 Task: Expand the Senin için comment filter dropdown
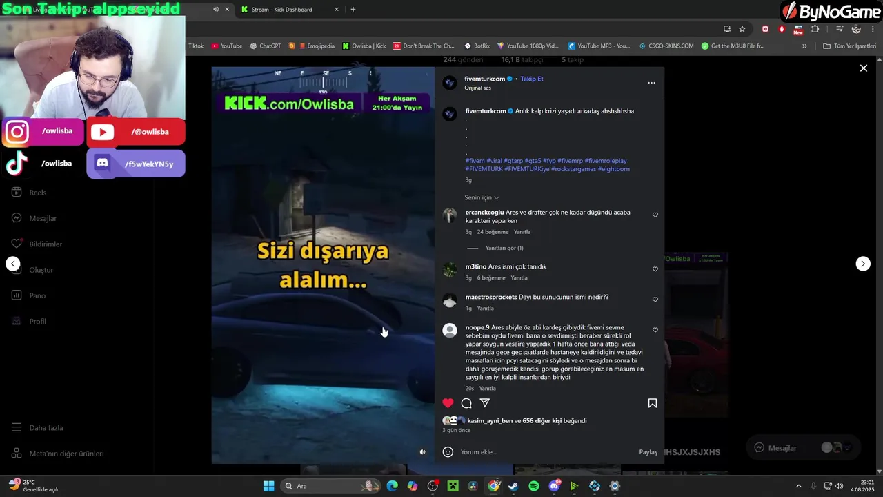(x=482, y=197)
